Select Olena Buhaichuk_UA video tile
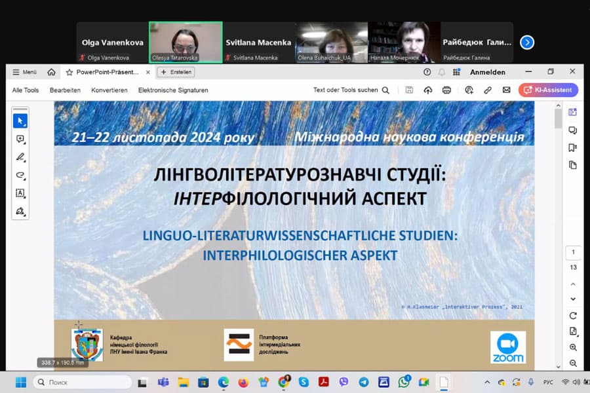 [x=332, y=42]
